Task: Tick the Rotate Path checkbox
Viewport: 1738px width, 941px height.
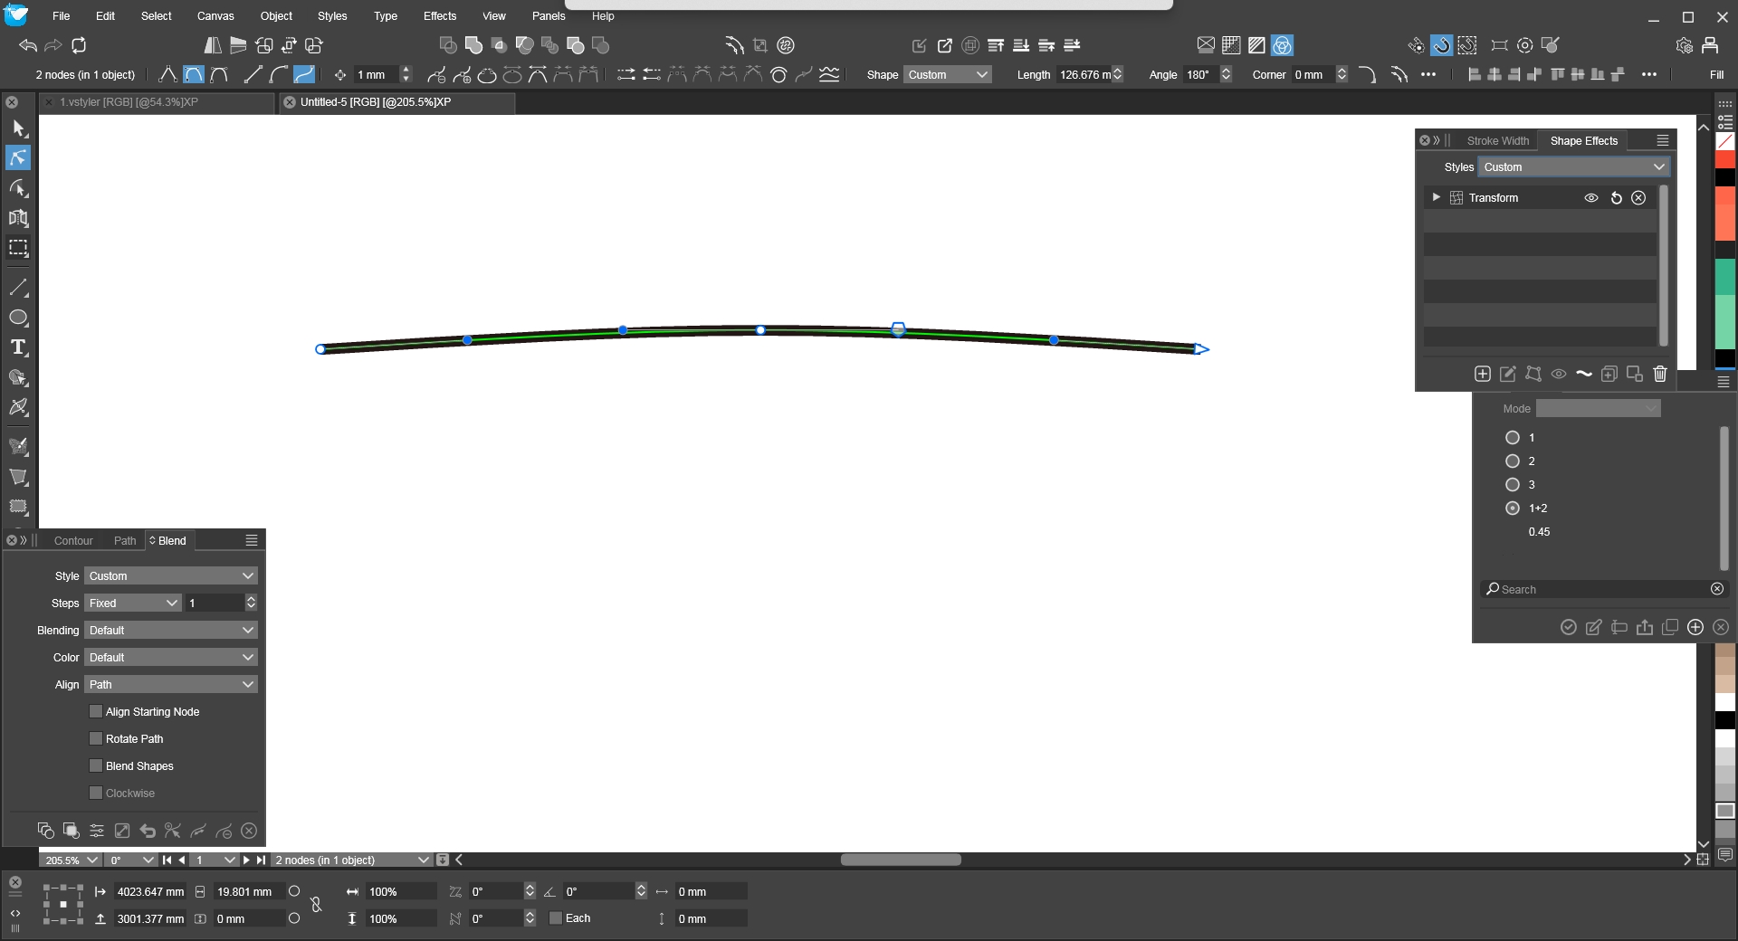Action: click(96, 739)
